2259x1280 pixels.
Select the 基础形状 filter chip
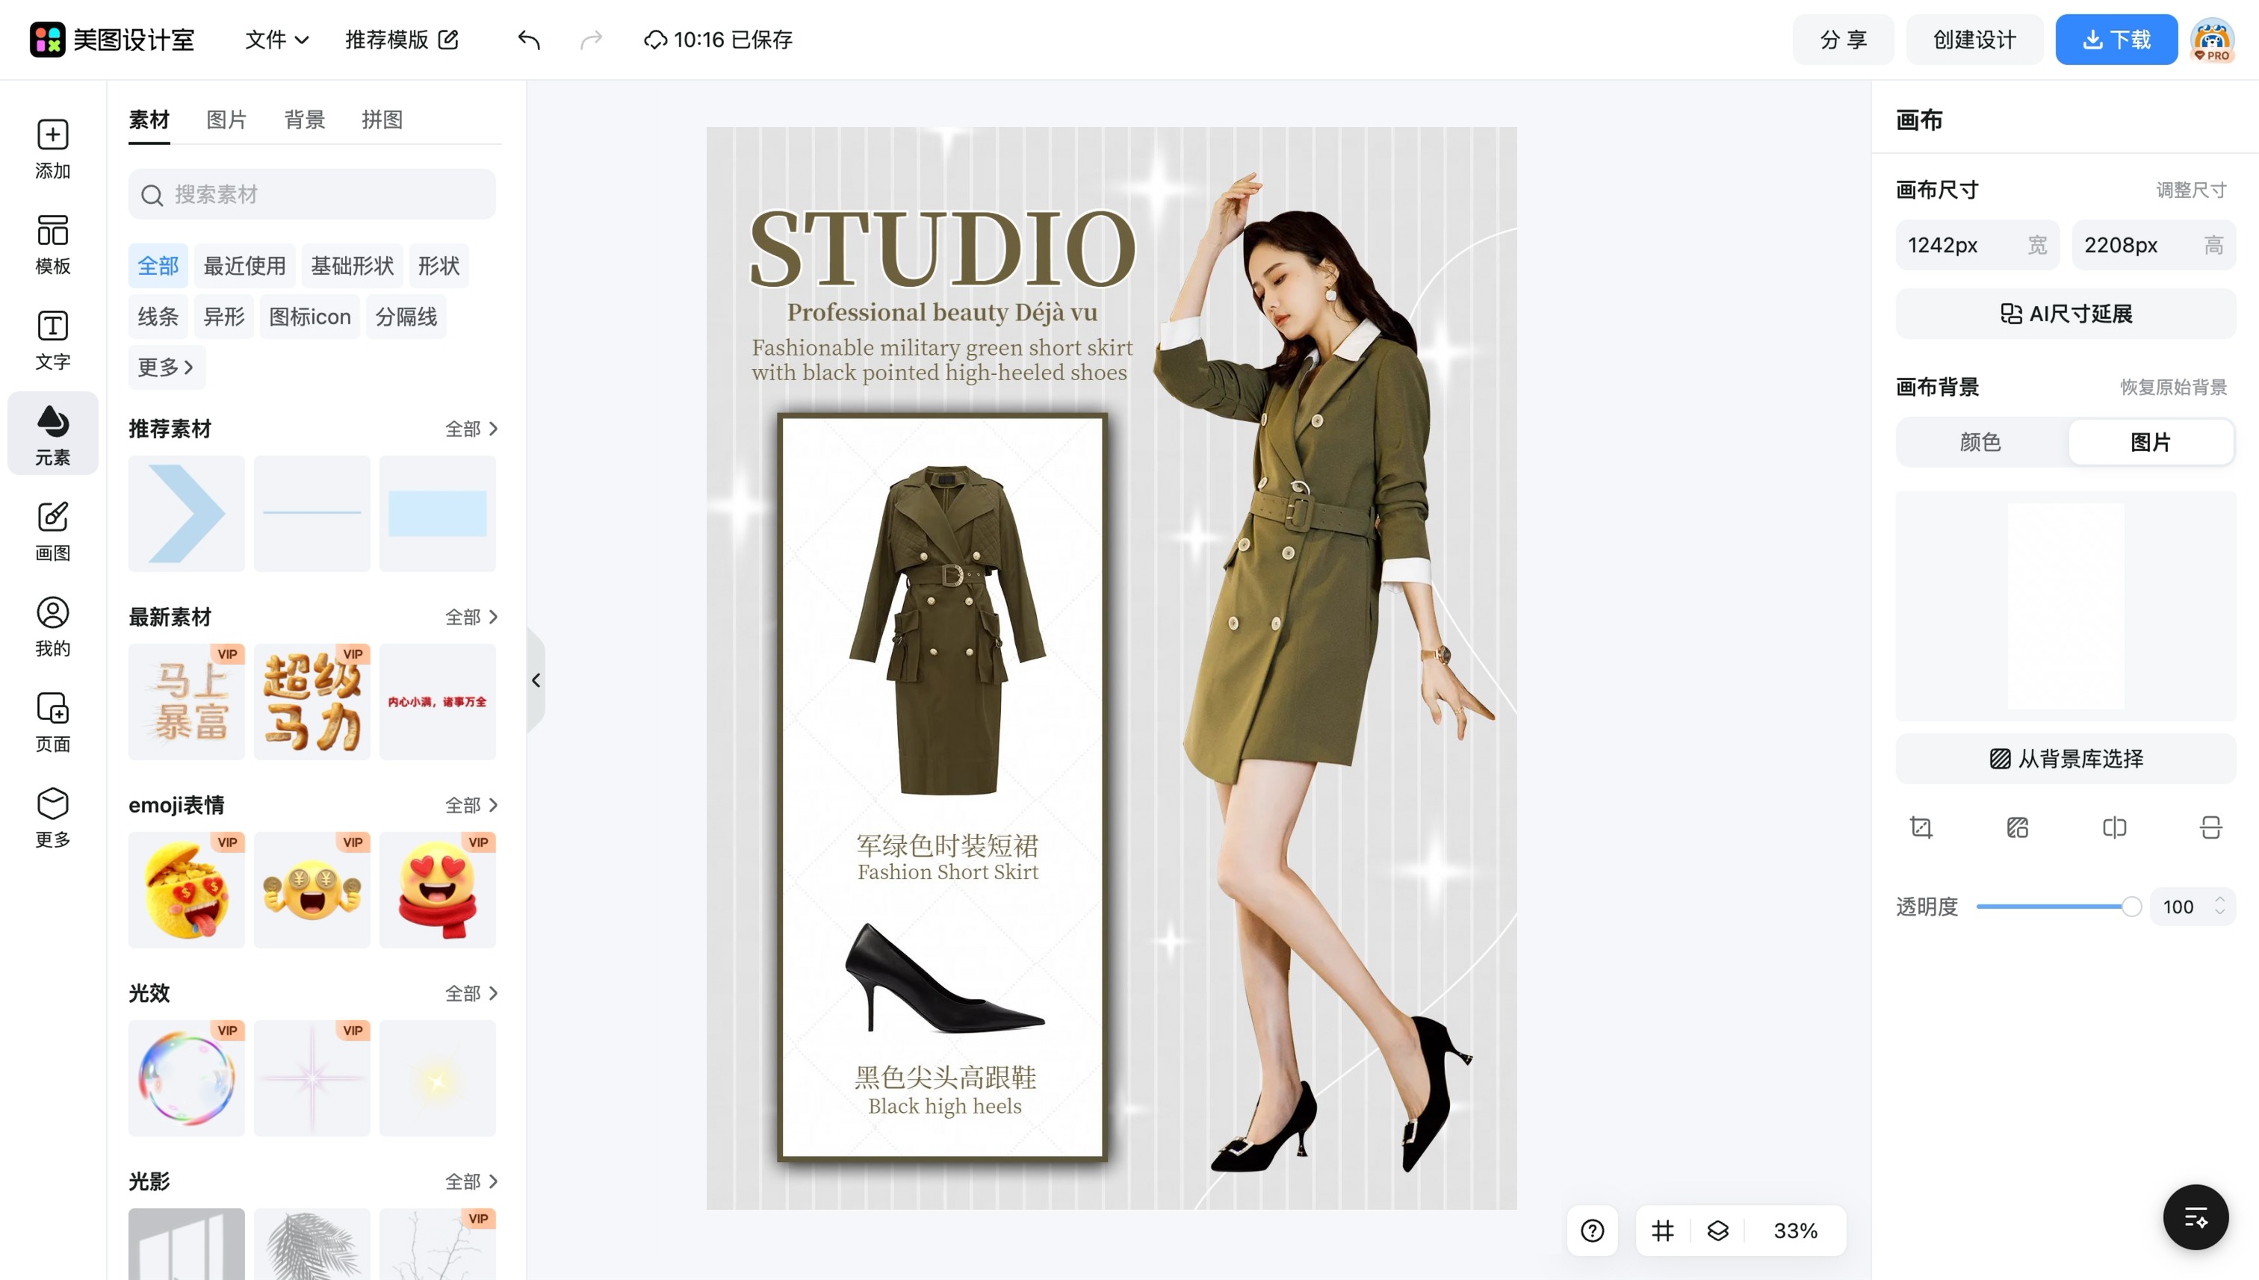[x=352, y=266]
